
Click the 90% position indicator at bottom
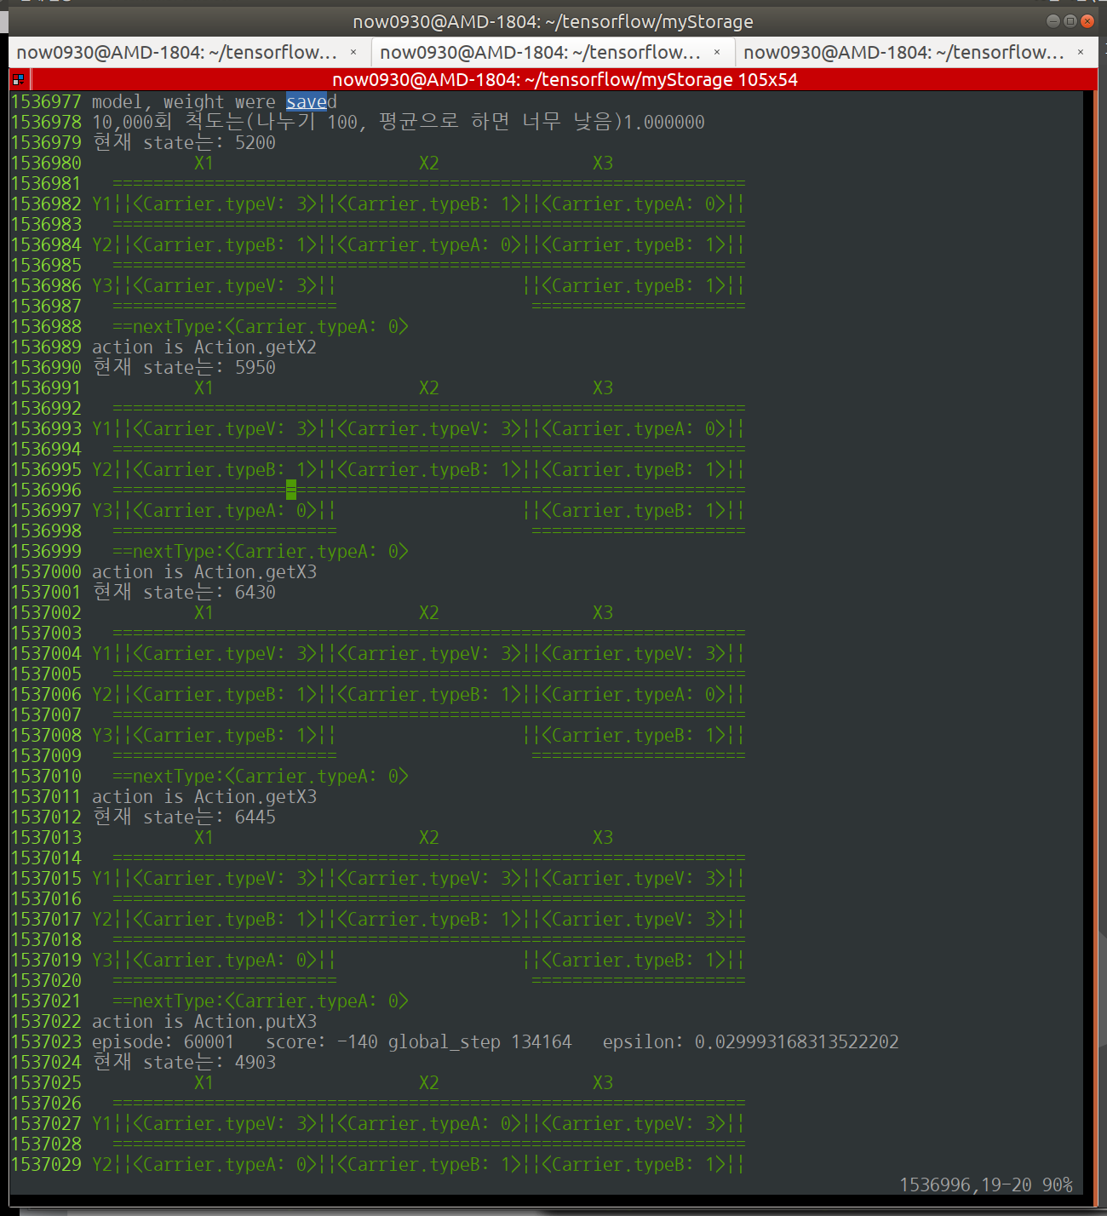pos(1057,1185)
